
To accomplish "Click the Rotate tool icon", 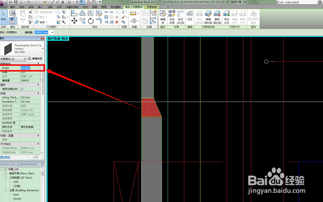I will tap(91, 21).
